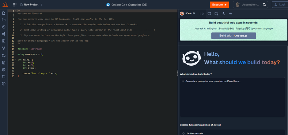Screen dimensions: 288x135
Task: Click the GCC language icon in search bar
Action: (237, 5)
